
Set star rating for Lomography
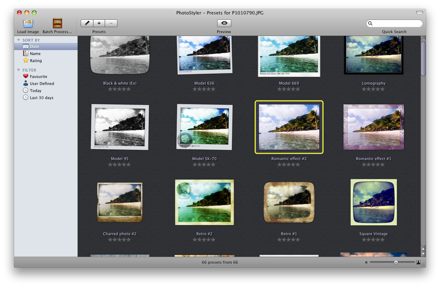pyautogui.click(x=373, y=89)
